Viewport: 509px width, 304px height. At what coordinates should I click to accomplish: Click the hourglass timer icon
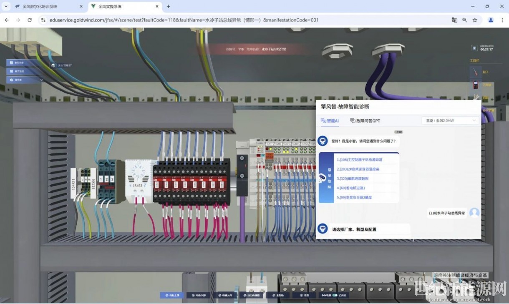point(474,48)
